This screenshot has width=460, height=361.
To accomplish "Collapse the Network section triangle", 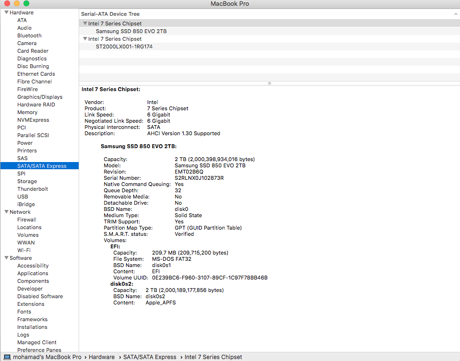I will click(x=6, y=212).
